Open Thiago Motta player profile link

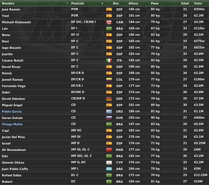pyautogui.click(x=12, y=124)
